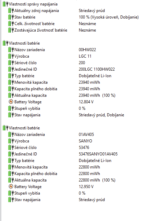
Task: Select 'Názov zariadenia' label in 00HW022 row
Action: coord(29,50)
